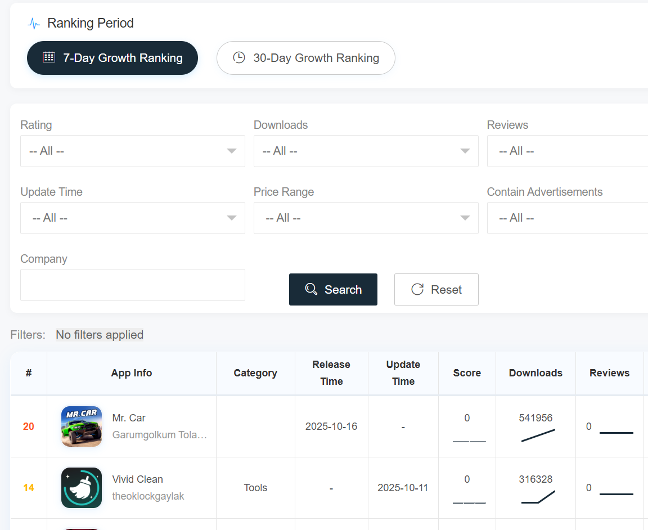Open the Downloads filter dropdown

pos(366,151)
